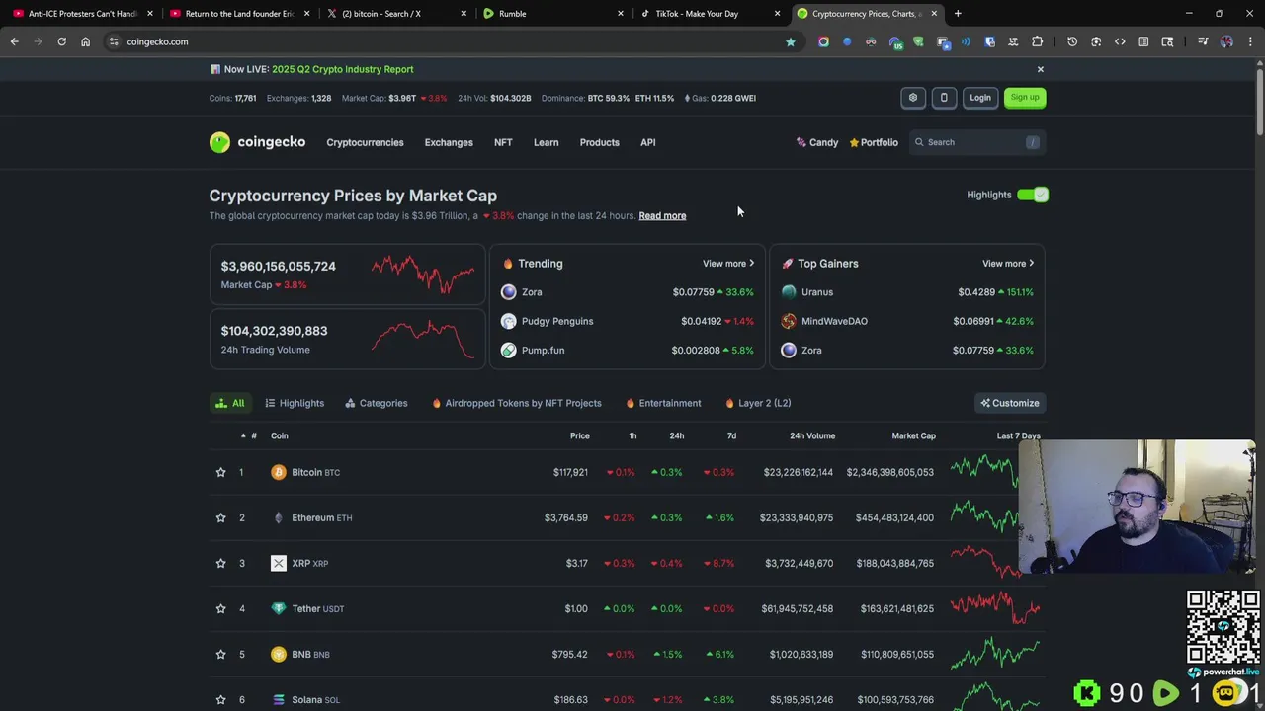This screenshot has width=1265, height=711.
Task: Click the BNB coin icon
Action: 279,654
